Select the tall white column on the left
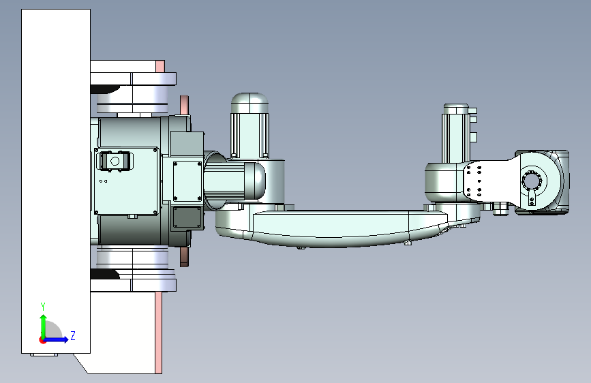Image resolution: width=591 pixels, height=383 pixels. 56,181
